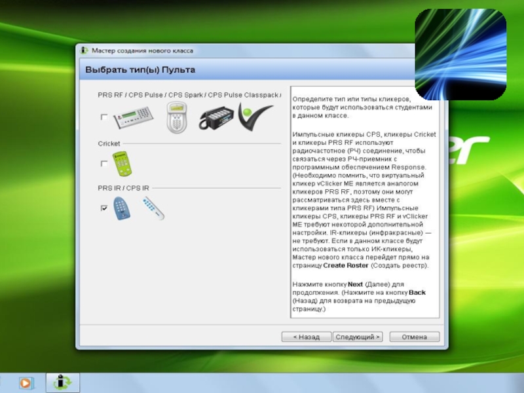Viewport: 524px width, 393px height.
Task: Click the bold Back word in help text
Action: pos(417,292)
